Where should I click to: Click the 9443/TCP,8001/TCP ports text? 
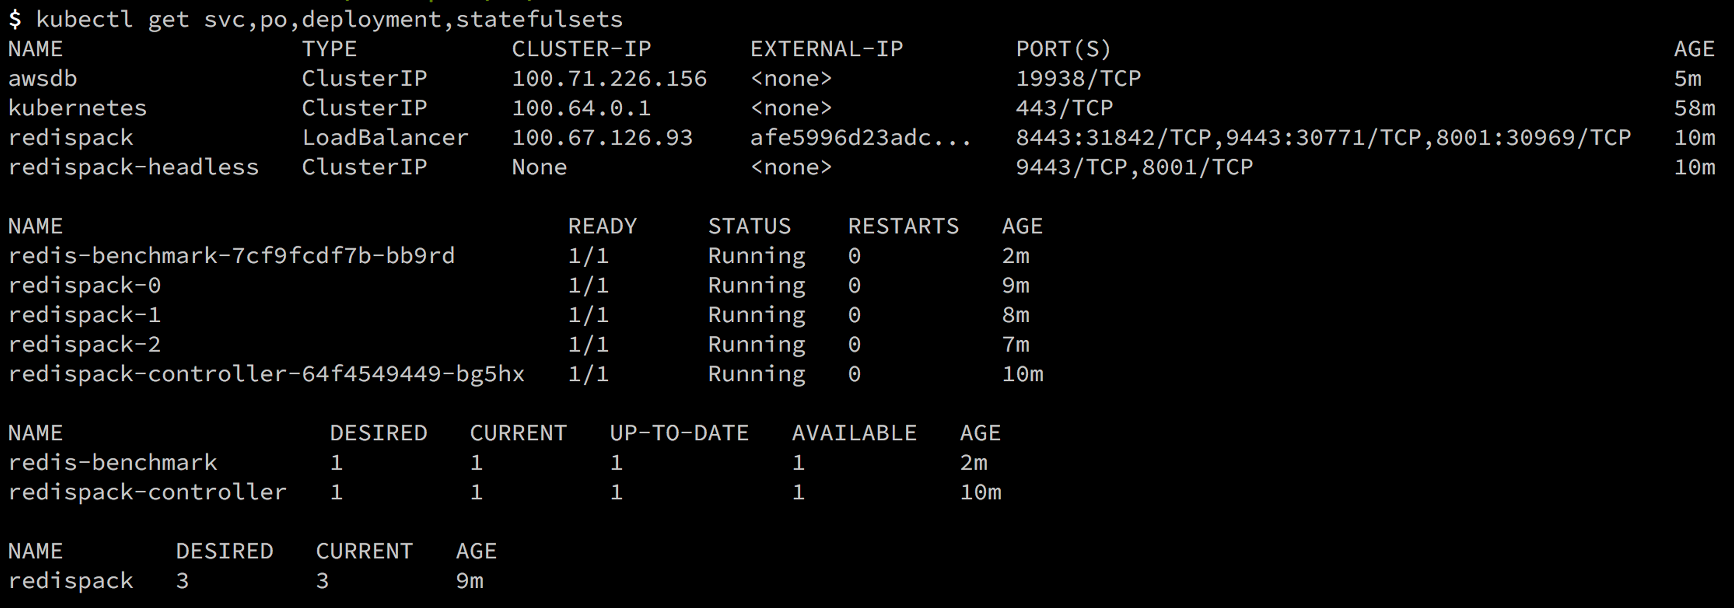tap(1133, 167)
